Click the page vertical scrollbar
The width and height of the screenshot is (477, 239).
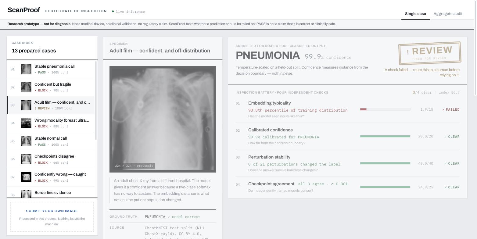point(475,48)
